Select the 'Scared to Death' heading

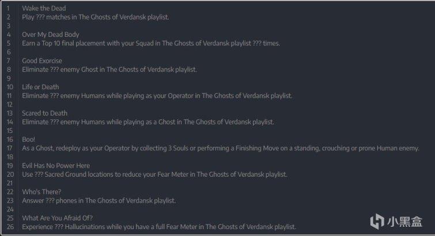point(45,113)
